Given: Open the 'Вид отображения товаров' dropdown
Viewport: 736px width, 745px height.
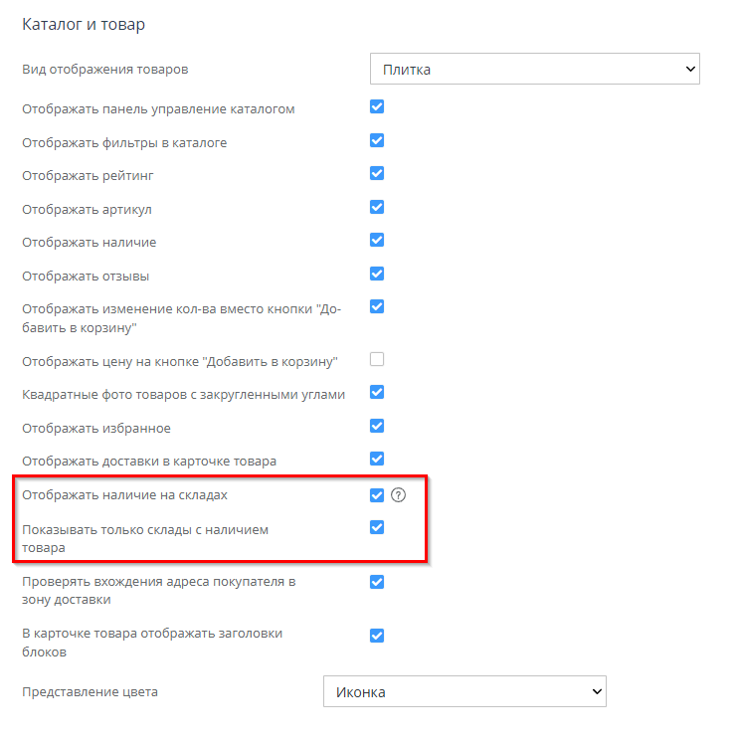Looking at the screenshot, I should pos(534,70).
